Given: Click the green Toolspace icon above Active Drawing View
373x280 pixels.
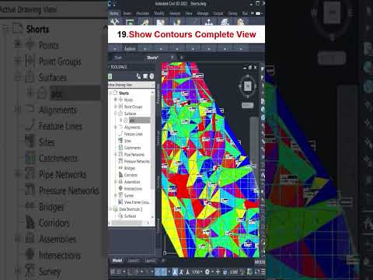Looking at the screenshot, I should tap(110, 76).
